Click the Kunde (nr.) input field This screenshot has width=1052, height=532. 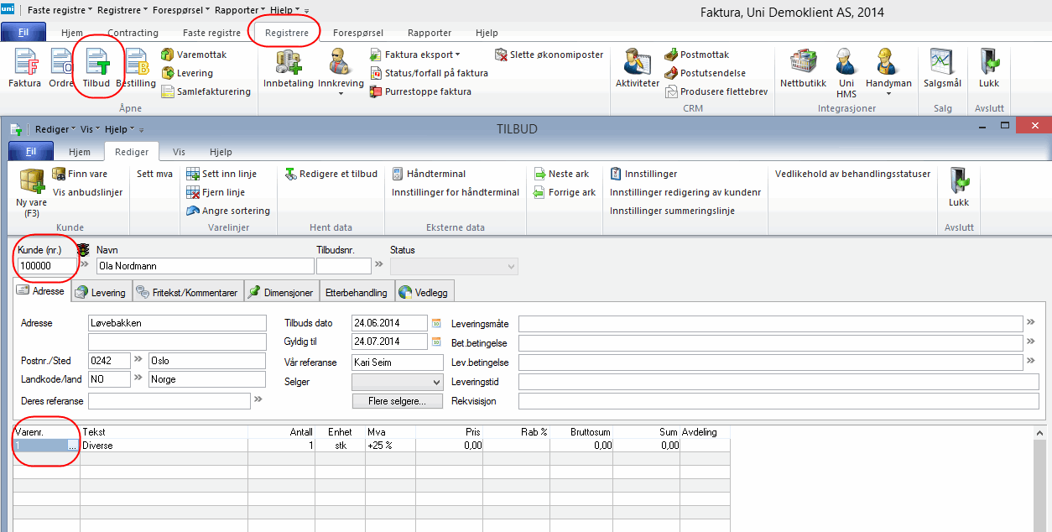coord(46,266)
